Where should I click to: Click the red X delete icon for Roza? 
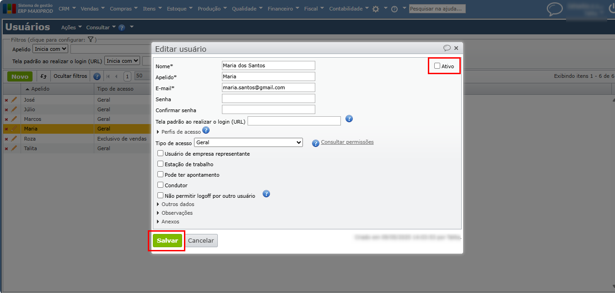pos(6,139)
